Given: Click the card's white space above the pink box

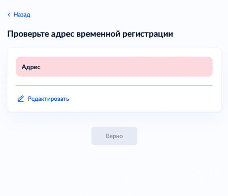Looking at the screenshot, I should pos(114,52).
